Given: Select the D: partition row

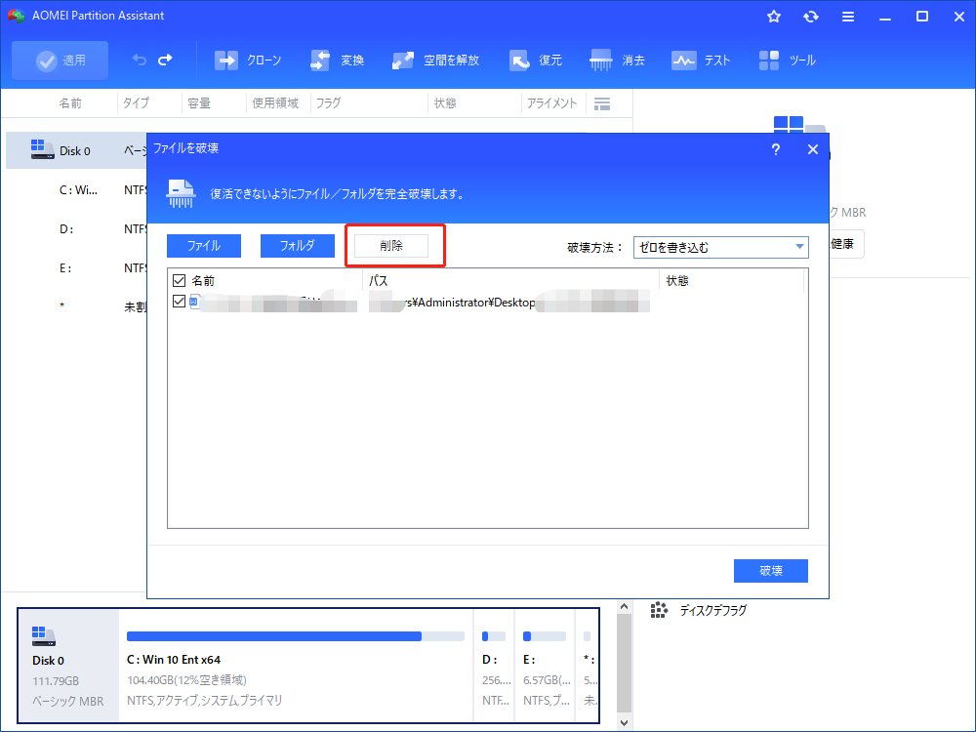Looking at the screenshot, I should [76, 229].
